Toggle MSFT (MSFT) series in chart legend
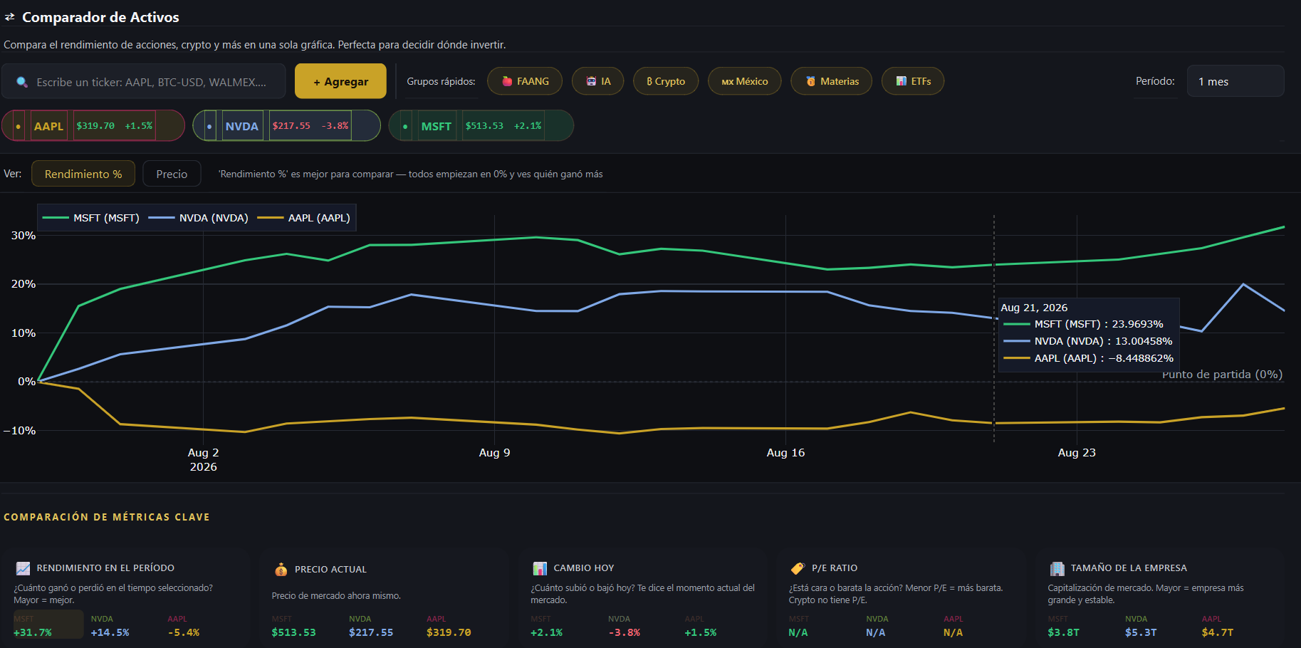This screenshot has width=1301, height=648. click(91, 218)
